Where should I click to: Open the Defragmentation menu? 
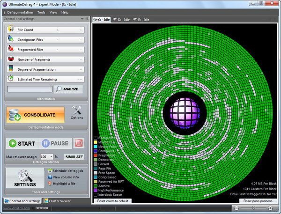20,12
